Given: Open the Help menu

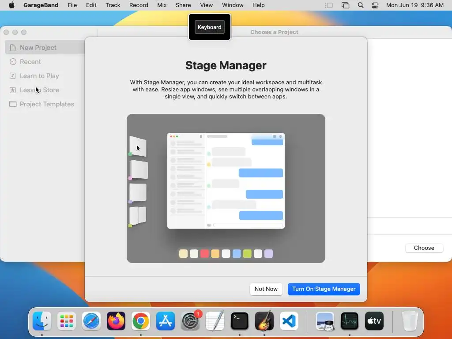Looking at the screenshot, I should (258, 5).
